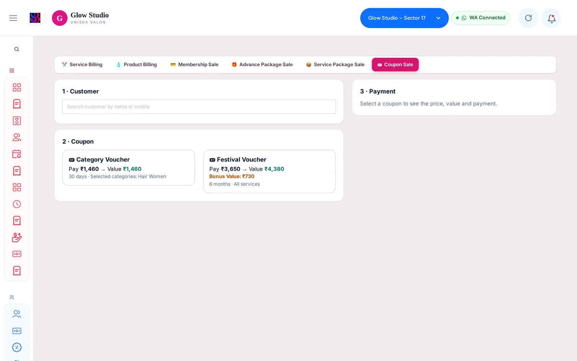
Task: Click the pink G salon avatar
Action: click(60, 18)
